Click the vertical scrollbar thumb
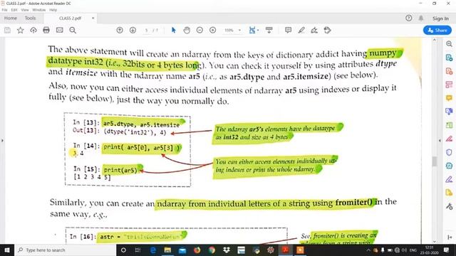The width and height of the screenshot is (456, 256). click(x=435, y=161)
